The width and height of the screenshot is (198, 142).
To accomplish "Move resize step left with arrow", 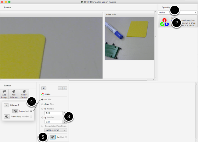I will pos(60,88).
